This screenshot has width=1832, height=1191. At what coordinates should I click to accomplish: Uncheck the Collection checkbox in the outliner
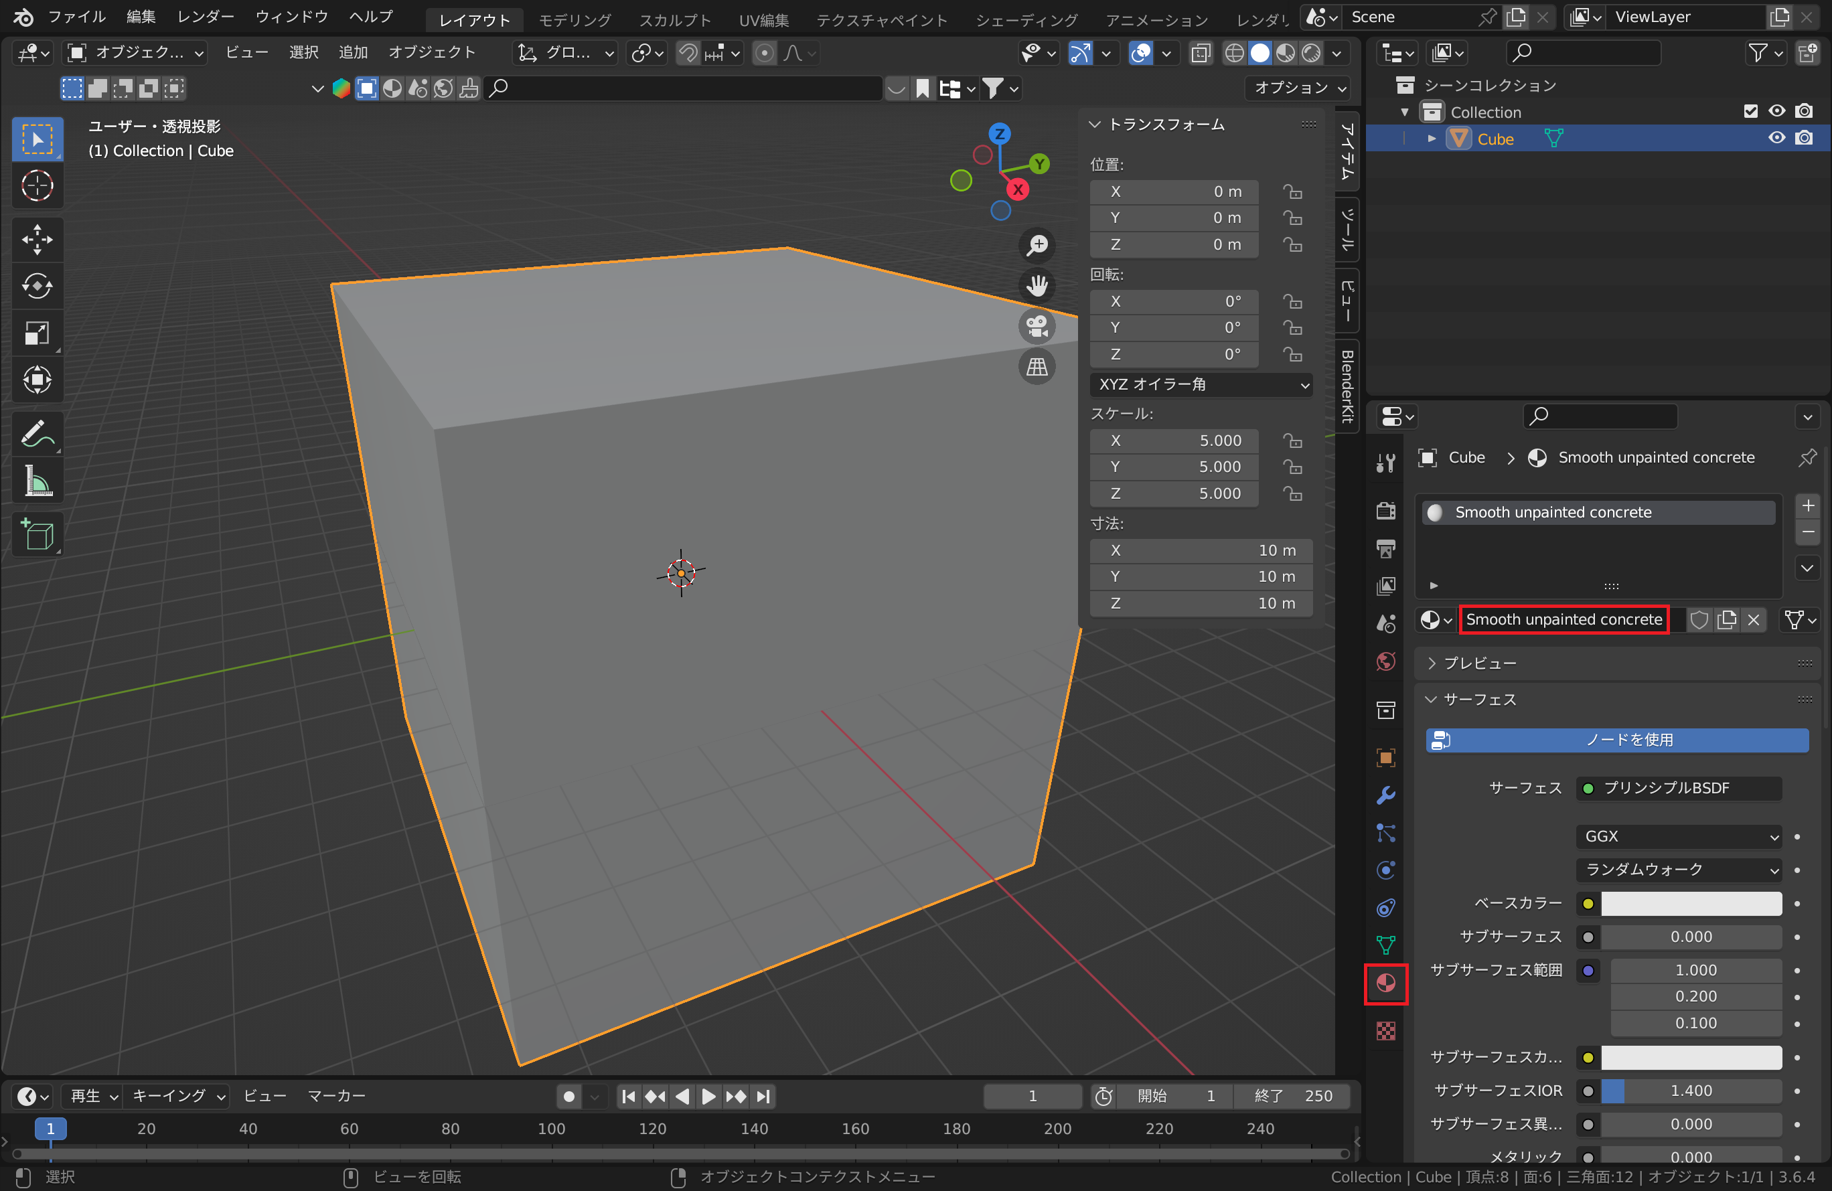click(x=1750, y=110)
